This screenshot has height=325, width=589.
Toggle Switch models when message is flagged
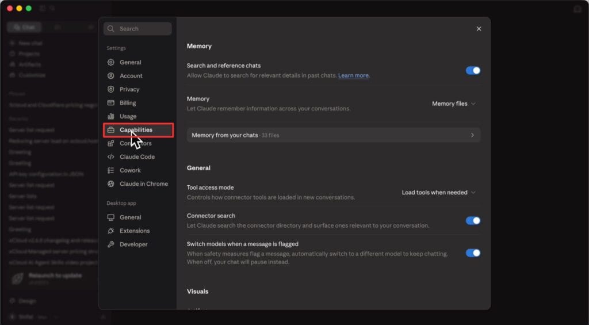coord(473,253)
